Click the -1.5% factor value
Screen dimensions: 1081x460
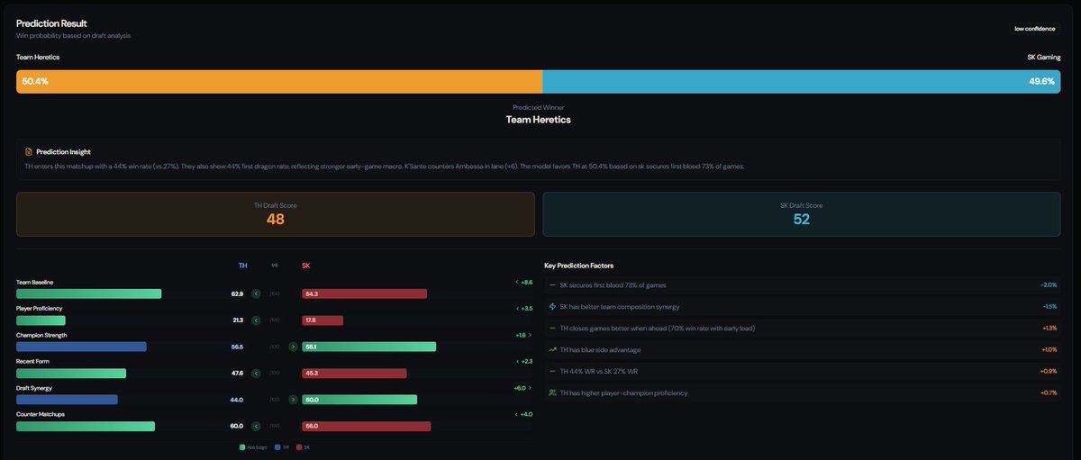(1049, 307)
